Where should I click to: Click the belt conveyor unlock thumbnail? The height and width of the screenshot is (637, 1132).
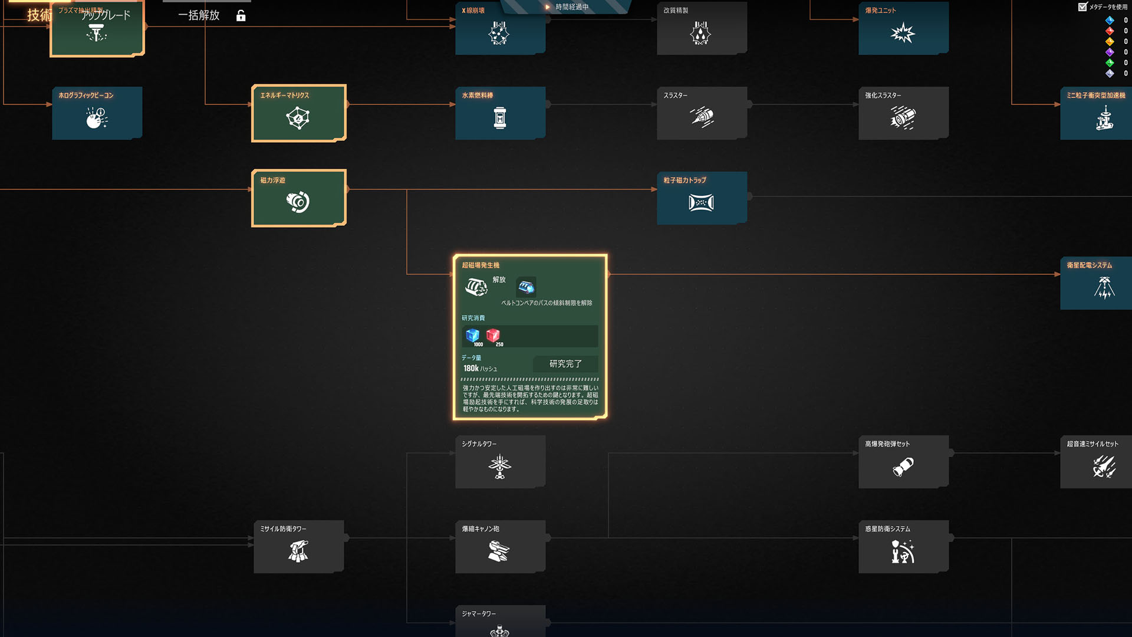[526, 287]
